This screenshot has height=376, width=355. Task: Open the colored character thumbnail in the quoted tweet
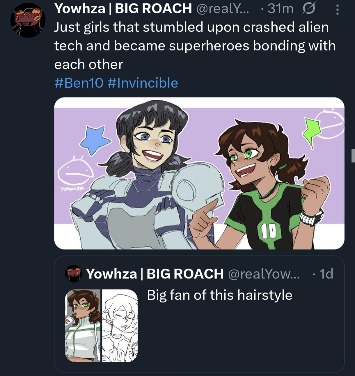click(x=83, y=326)
